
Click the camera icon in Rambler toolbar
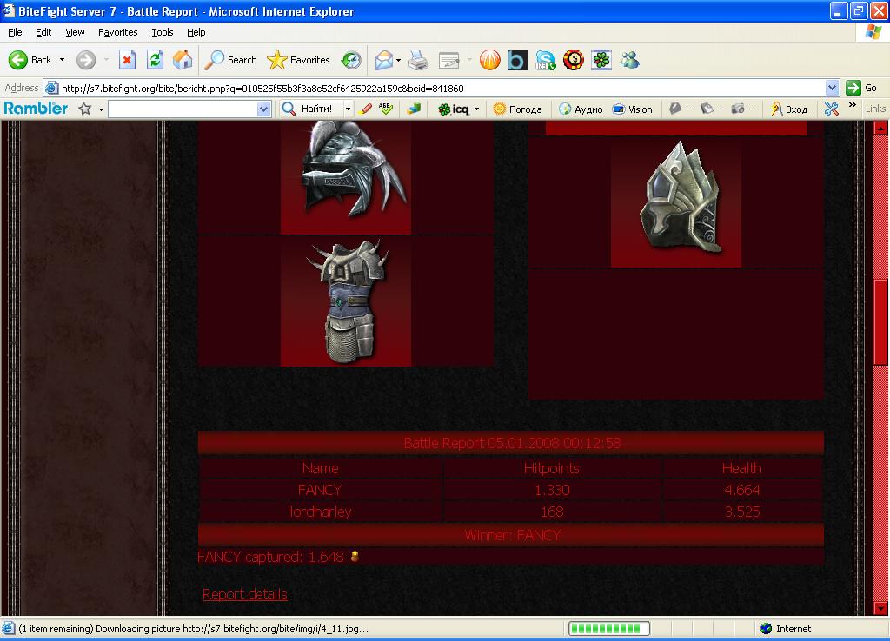click(737, 109)
